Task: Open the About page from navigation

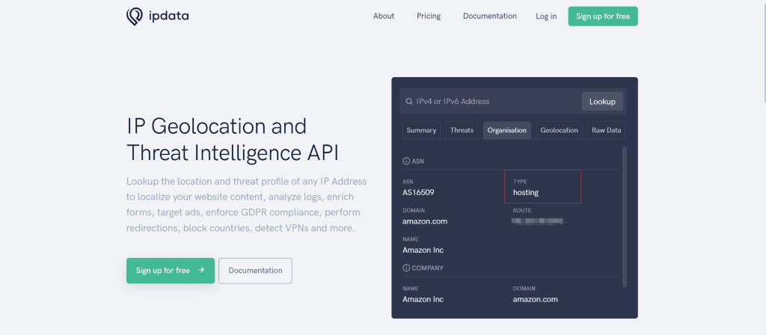Action: [x=384, y=16]
